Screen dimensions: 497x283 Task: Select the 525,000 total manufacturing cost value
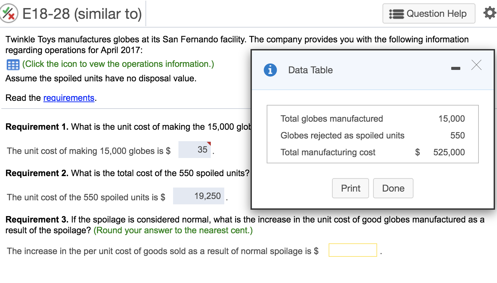tap(449, 152)
